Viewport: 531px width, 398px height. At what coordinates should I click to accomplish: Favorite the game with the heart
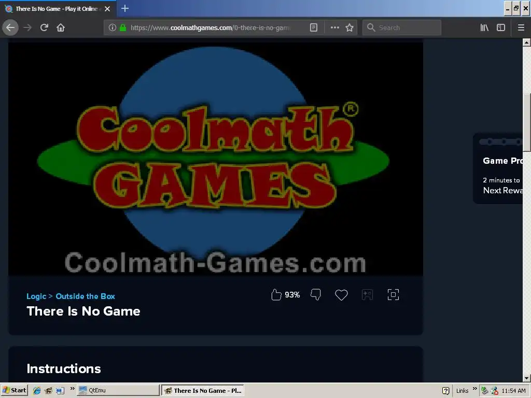[x=341, y=295]
